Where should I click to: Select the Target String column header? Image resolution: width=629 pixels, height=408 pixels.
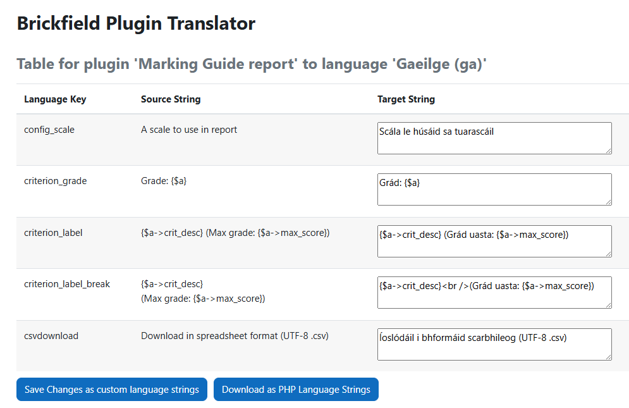[x=406, y=99]
